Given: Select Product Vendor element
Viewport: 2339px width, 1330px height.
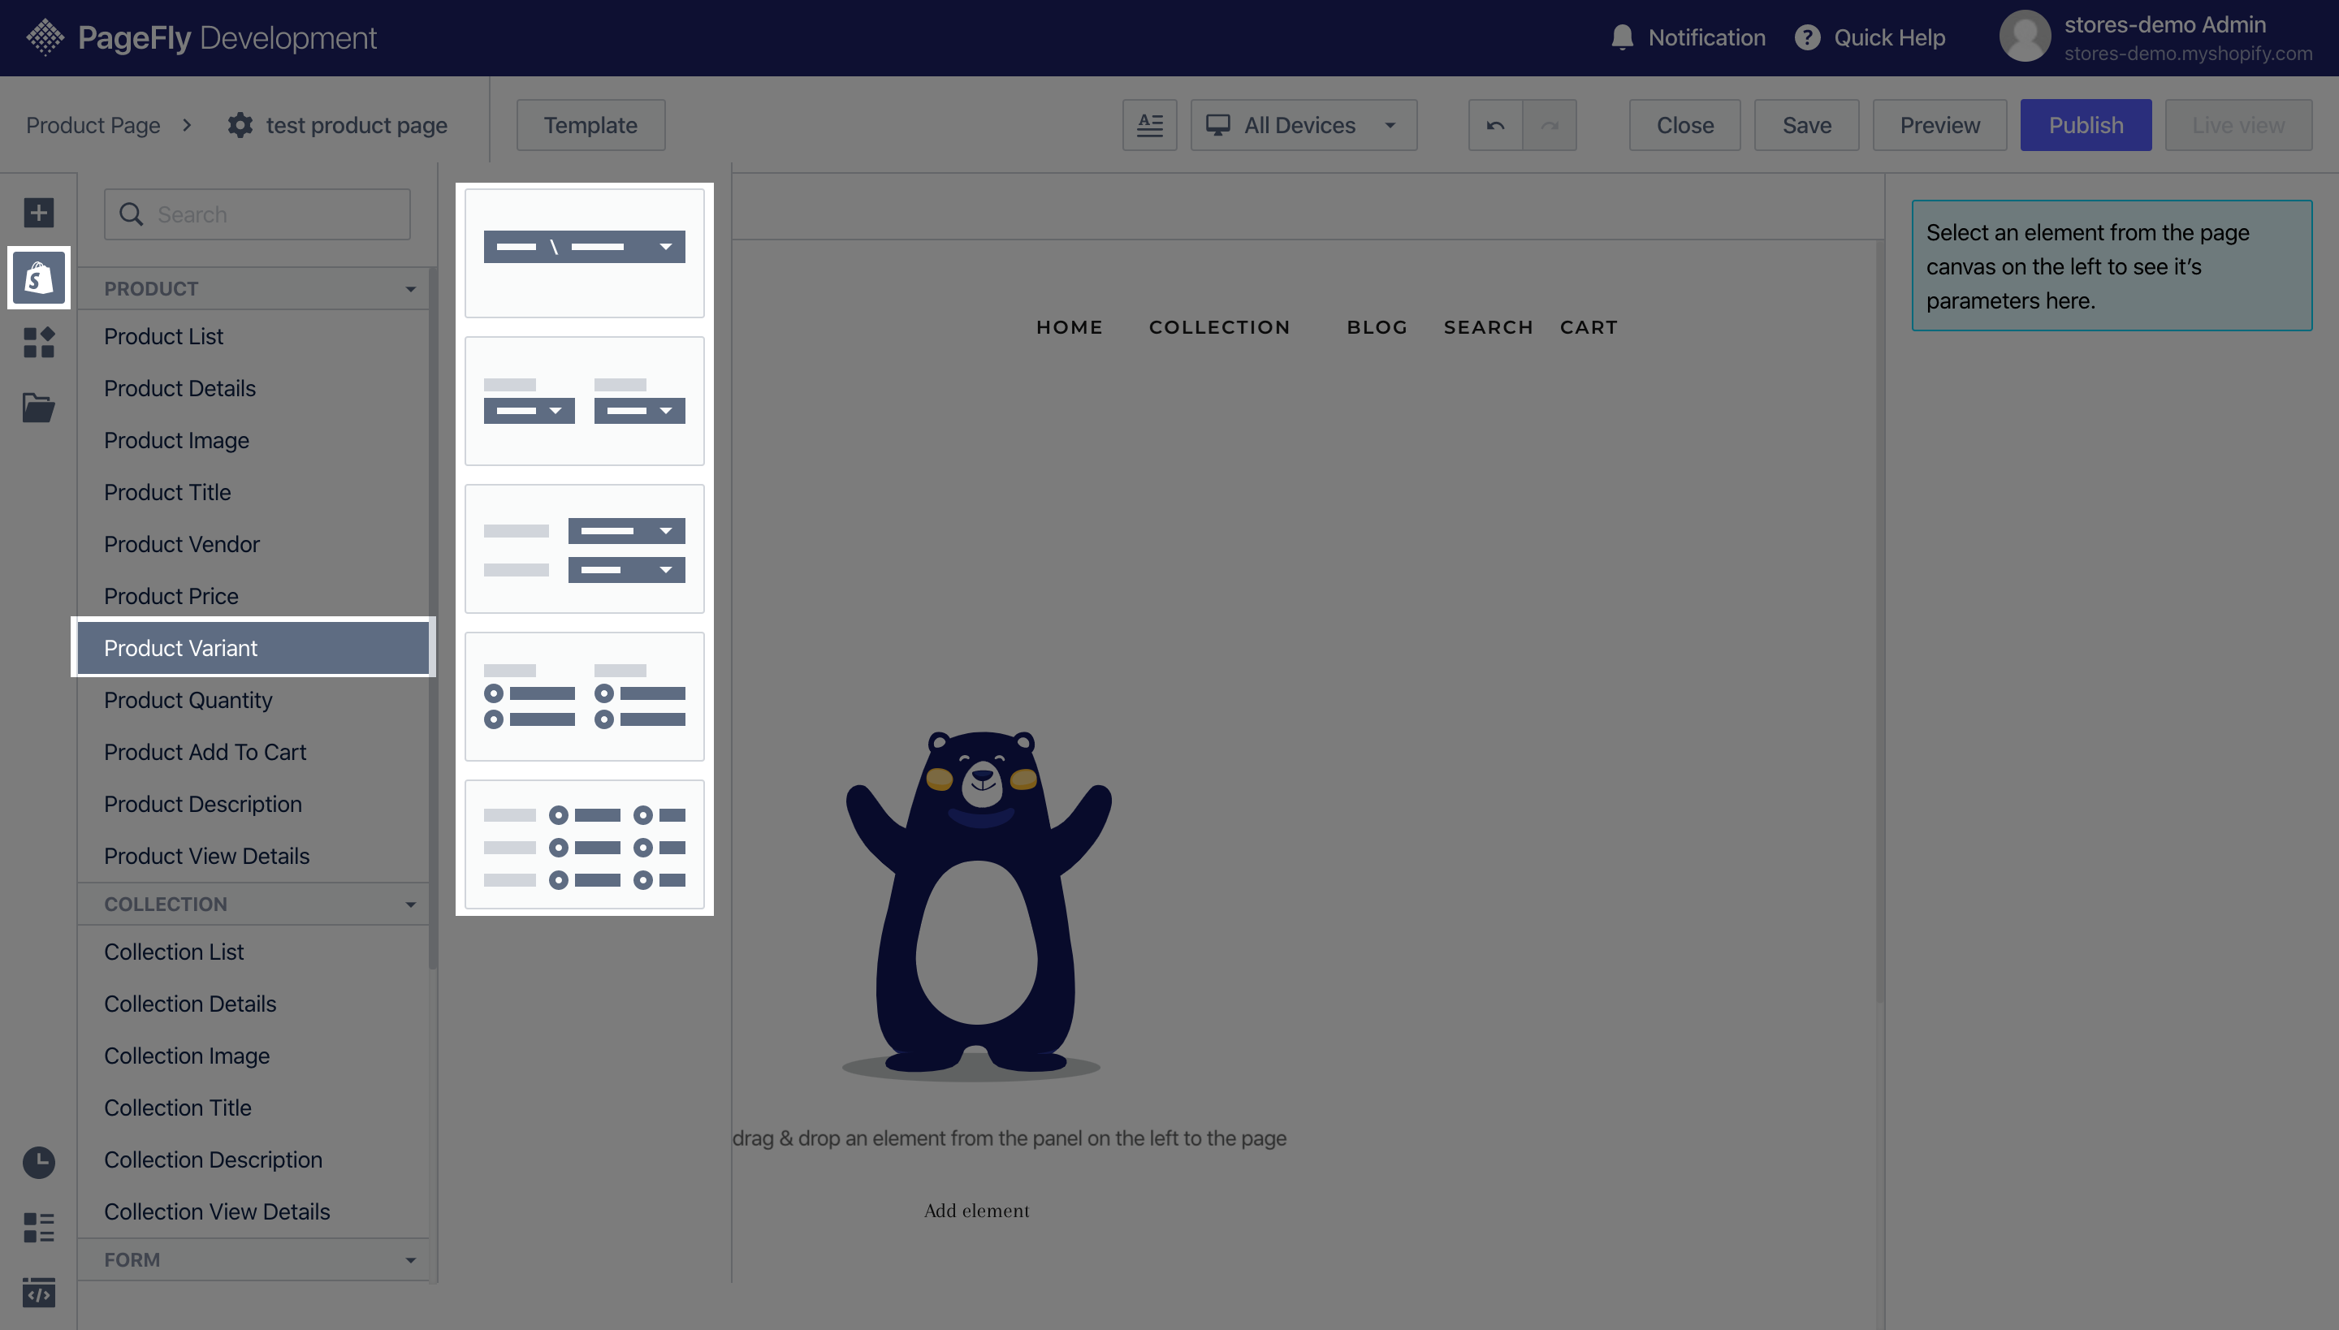Looking at the screenshot, I should tap(254, 544).
